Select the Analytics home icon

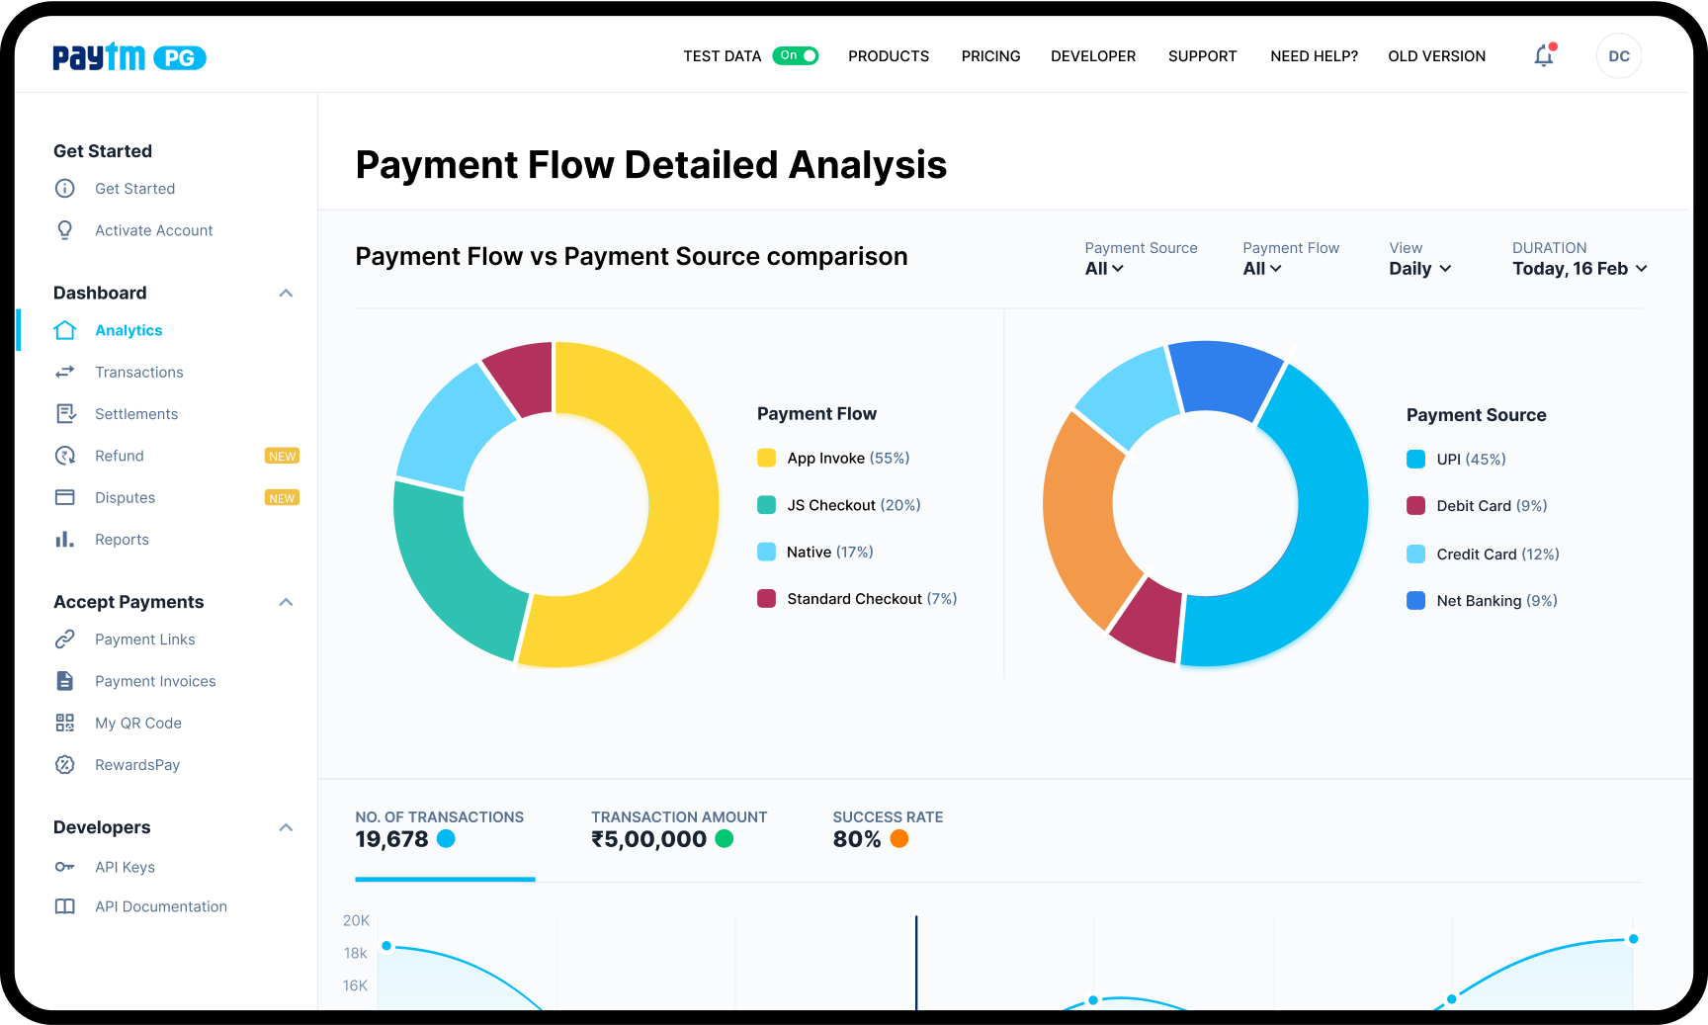click(65, 330)
